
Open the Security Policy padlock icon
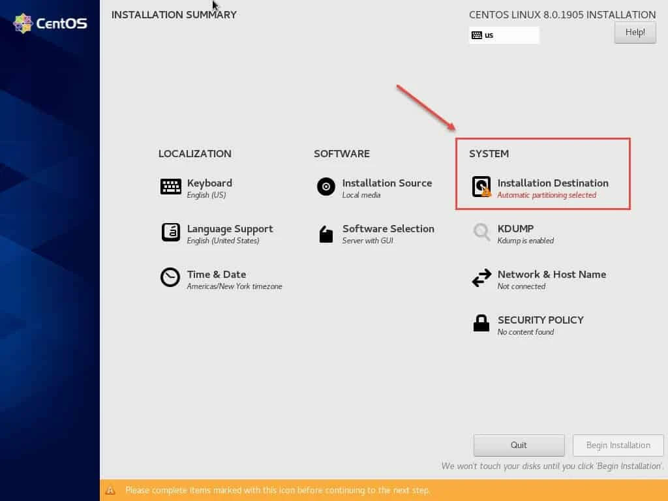coord(481,324)
